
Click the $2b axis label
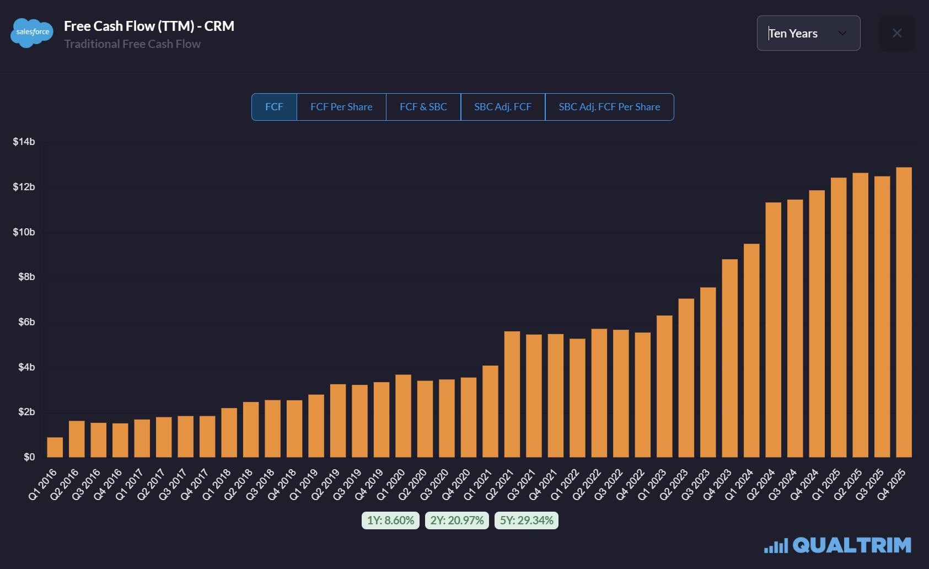pos(26,412)
